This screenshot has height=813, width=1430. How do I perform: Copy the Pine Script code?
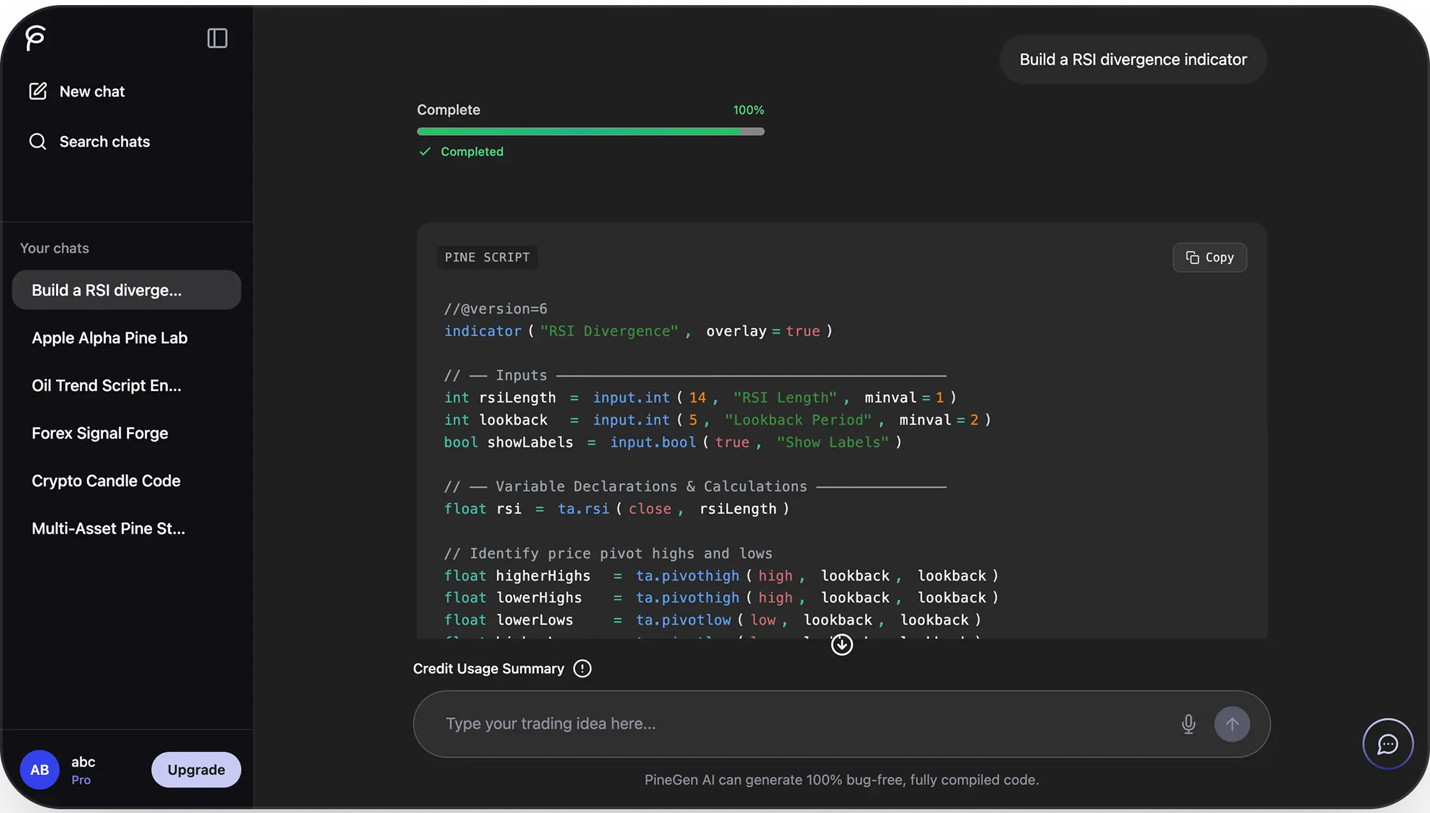coord(1209,257)
